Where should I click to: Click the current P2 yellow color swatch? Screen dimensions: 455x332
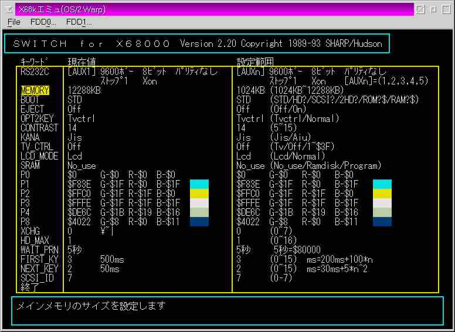pos(199,194)
